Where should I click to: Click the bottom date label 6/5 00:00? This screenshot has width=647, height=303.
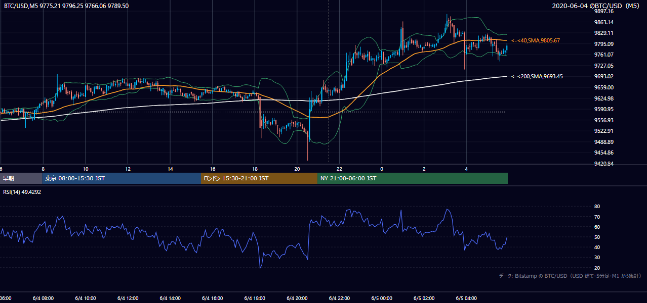pyautogui.click(x=382, y=298)
